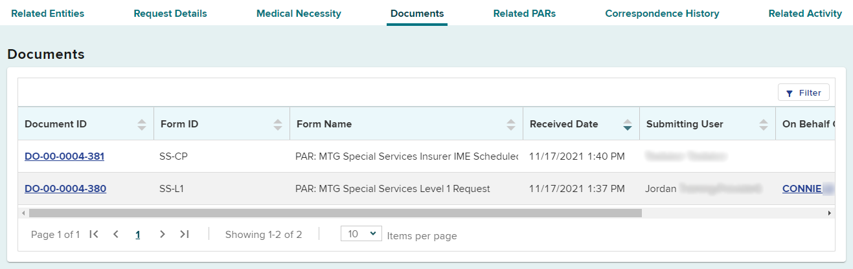Sort by Document ID column arrows
The image size is (853, 269).
(x=142, y=124)
